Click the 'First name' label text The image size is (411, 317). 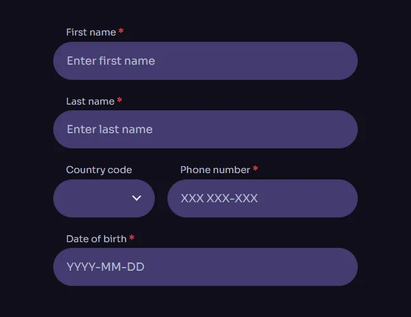(91, 32)
